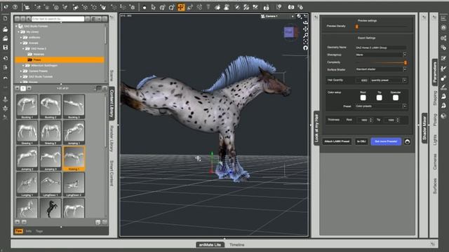Select the highlighted orange Universal tool
This screenshot has width=449, height=252.
coord(181,7)
